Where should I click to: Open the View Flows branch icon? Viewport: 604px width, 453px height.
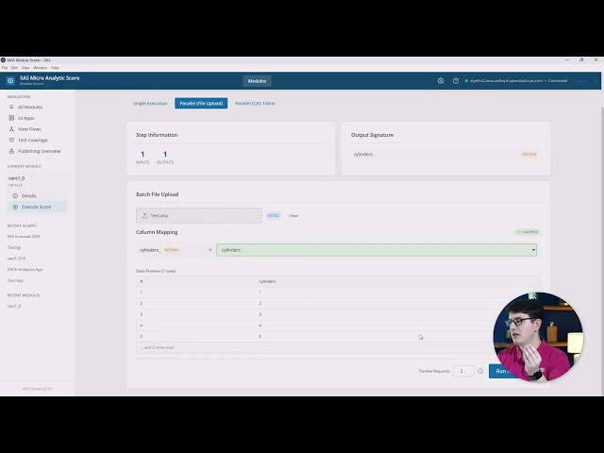pyautogui.click(x=11, y=129)
